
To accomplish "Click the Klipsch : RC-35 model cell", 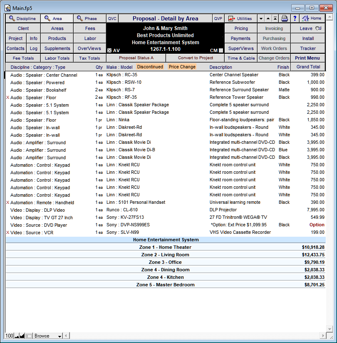I will click(x=122, y=75).
